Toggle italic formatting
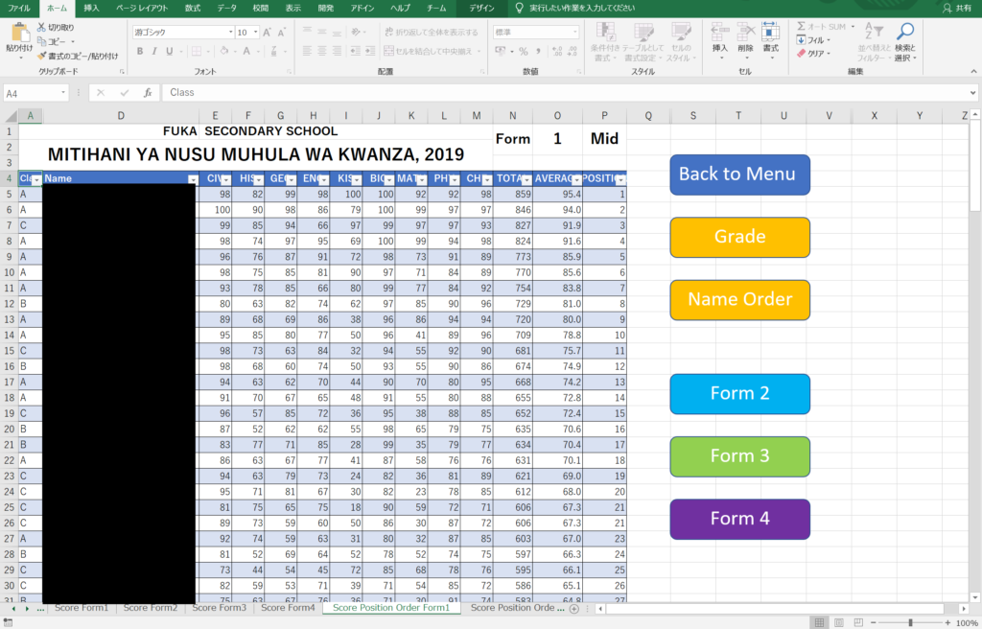 click(153, 52)
